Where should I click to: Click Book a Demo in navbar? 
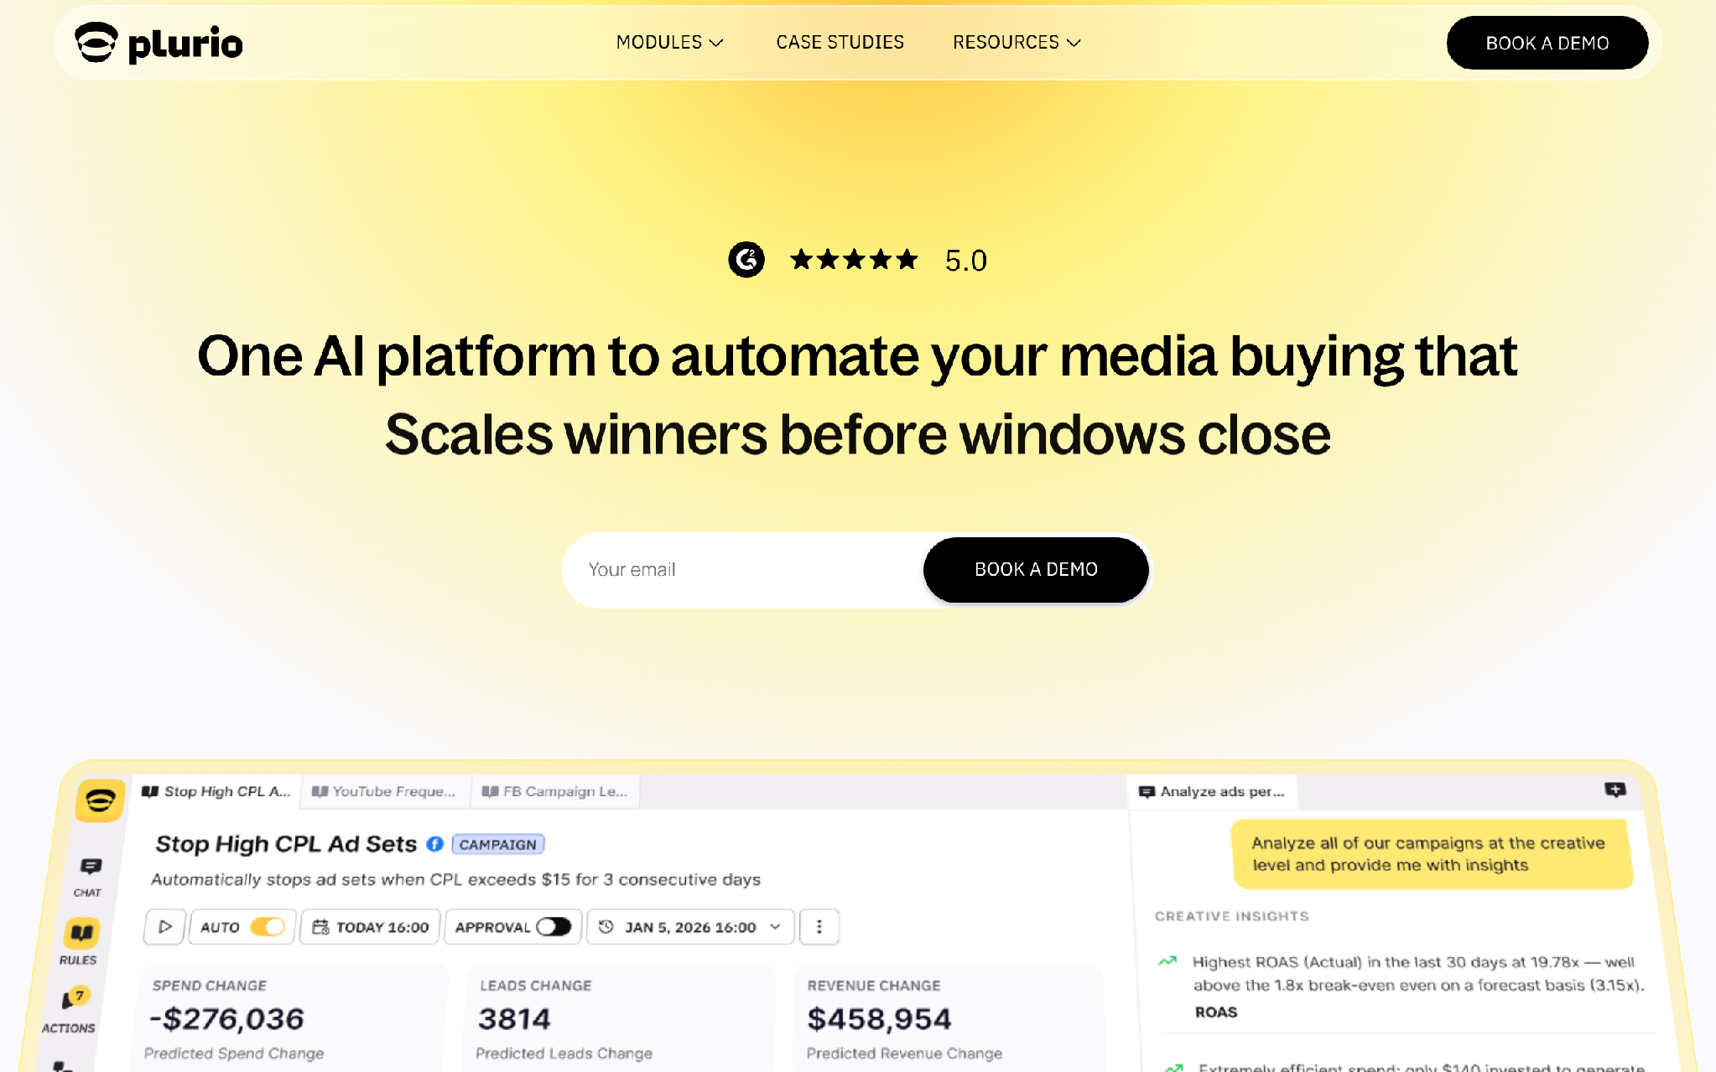(x=1547, y=43)
